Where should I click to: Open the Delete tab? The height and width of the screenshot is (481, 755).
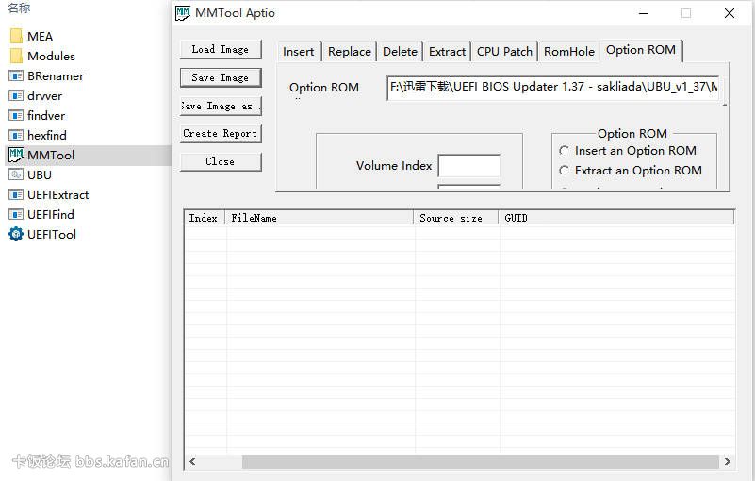400,52
